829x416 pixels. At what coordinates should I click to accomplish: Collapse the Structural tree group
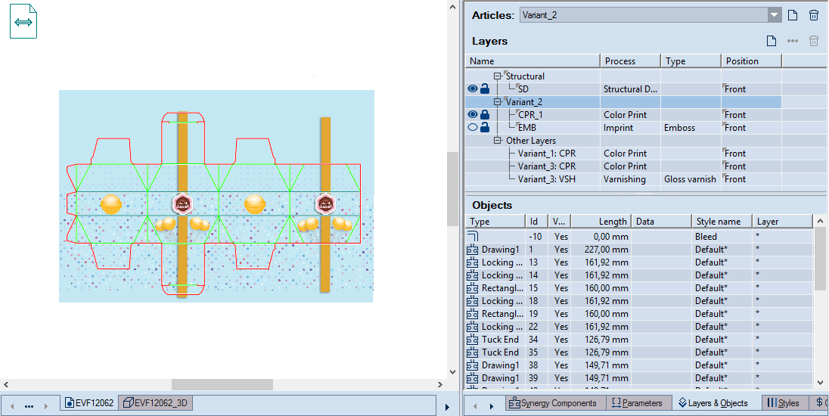(x=498, y=76)
